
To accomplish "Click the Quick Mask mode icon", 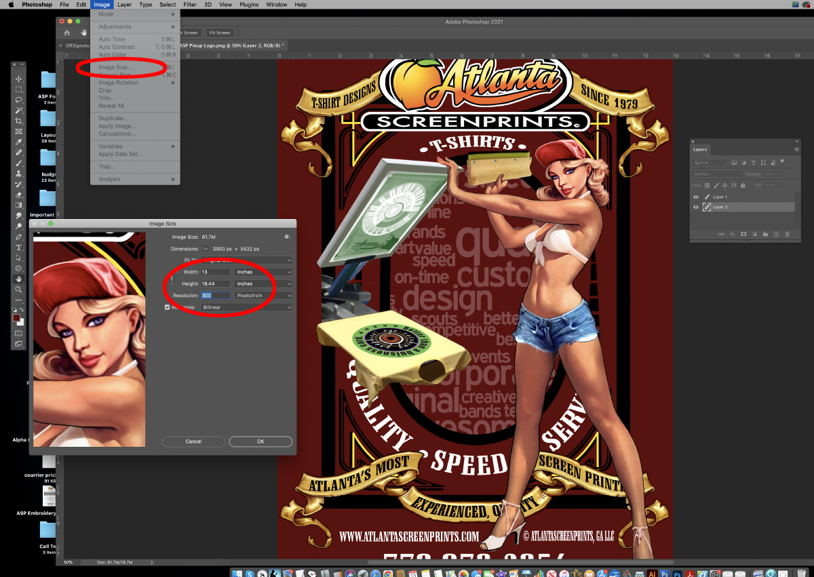I will 19,333.
